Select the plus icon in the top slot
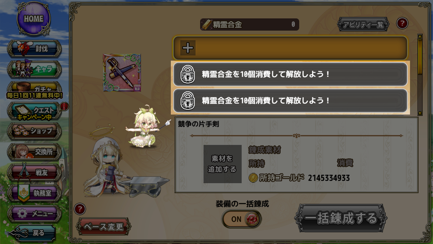Image resolution: width=433 pixels, height=244 pixels. 188,48
